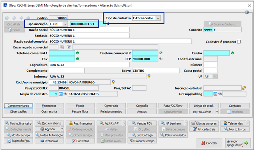
Task: Click binoculars icon beside CEP field
Action: click(x=161, y=59)
